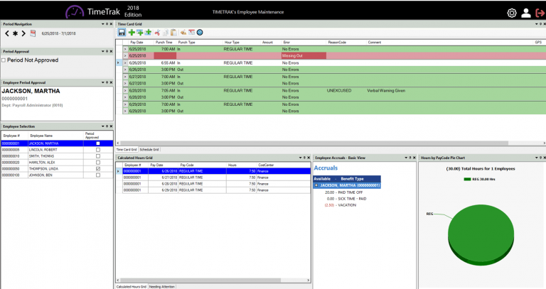546x289 pixels.
Task: Toggle the Period Not Approved checkbox
Action: click(4, 60)
